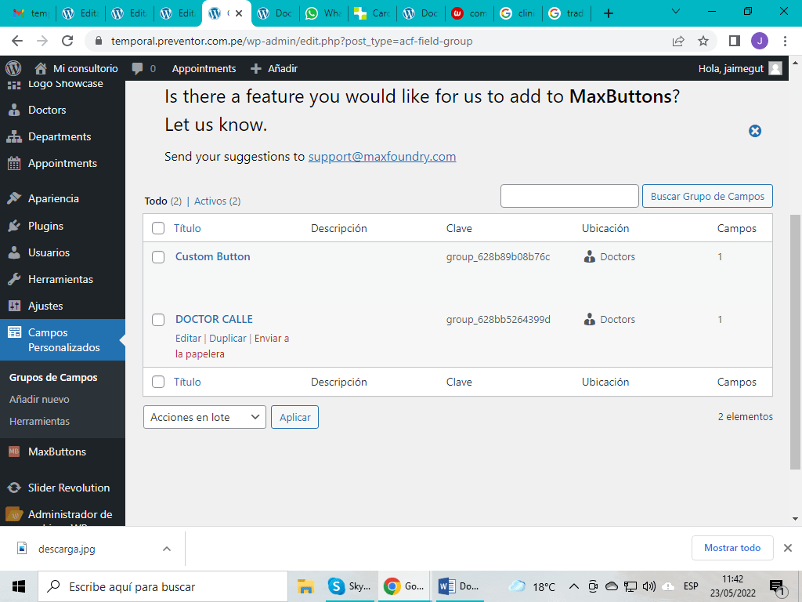Open the Chrome profile J avatar
Viewport: 802px width, 602px height.
click(760, 41)
